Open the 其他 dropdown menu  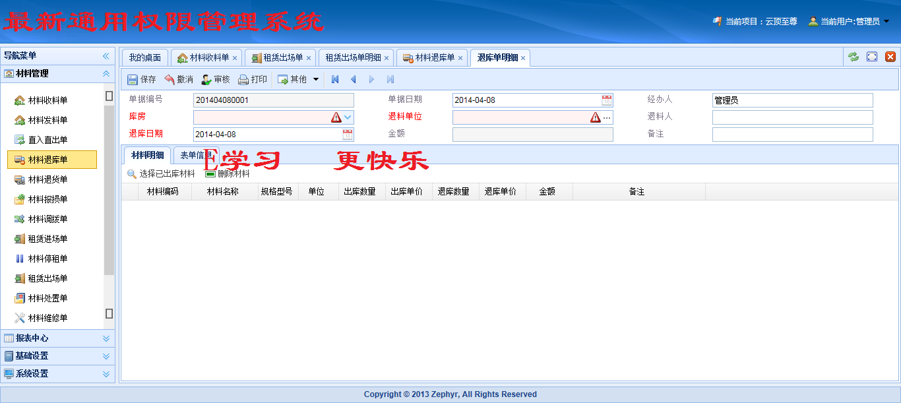click(x=315, y=80)
